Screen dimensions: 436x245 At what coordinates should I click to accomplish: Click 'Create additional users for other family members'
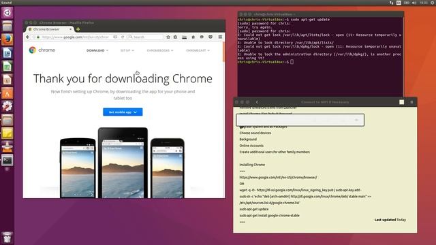(275, 152)
